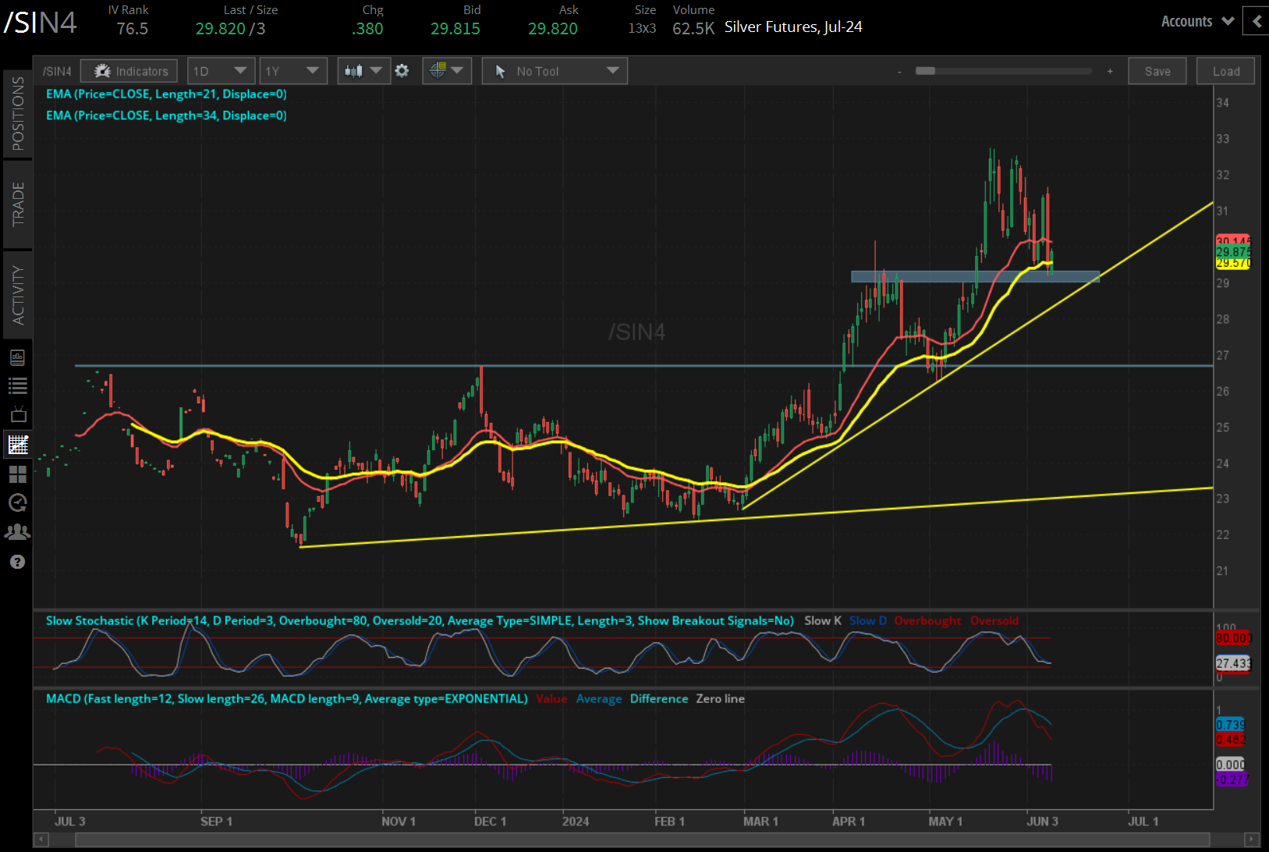
Task: Click the Save button
Action: (x=1157, y=71)
